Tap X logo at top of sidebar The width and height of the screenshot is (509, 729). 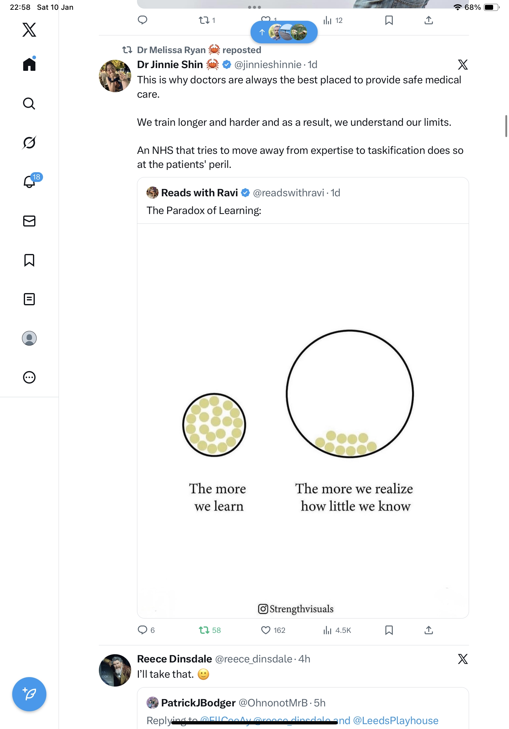pyautogui.click(x=29, y=30)
